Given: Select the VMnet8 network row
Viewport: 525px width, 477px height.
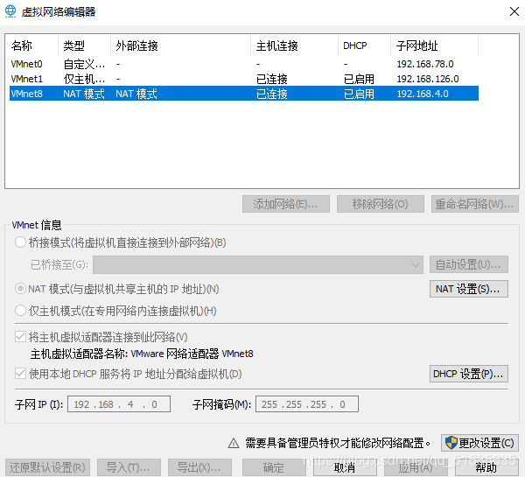Looking at the screenshot, I should 244,94.
